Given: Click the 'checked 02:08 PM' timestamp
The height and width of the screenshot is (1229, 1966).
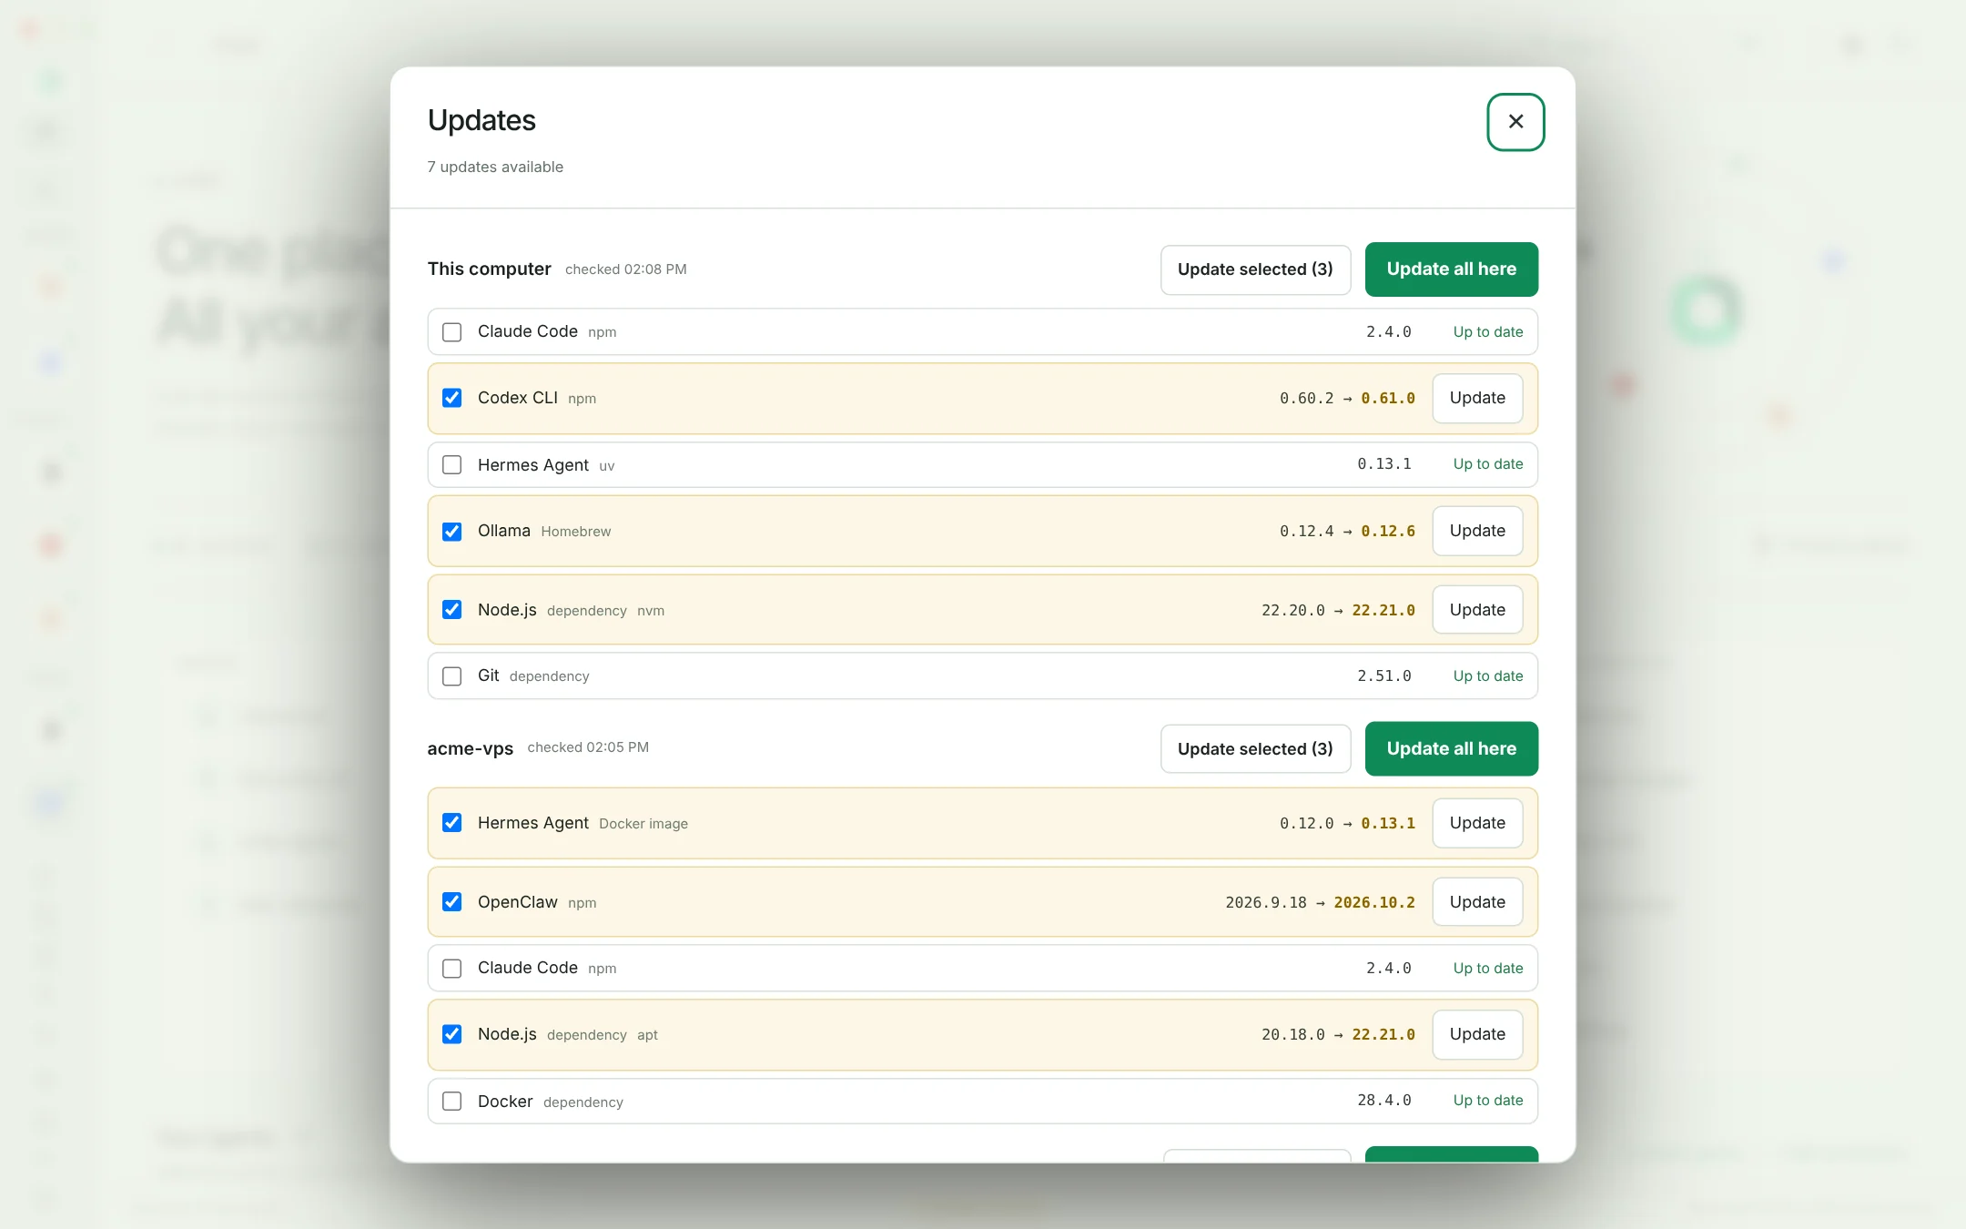Looking at the screenshot, I should click(625, 269).
